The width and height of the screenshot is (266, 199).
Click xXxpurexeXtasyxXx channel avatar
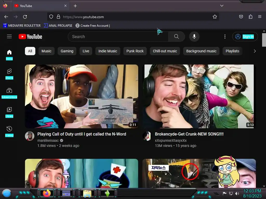pos(147,136)
